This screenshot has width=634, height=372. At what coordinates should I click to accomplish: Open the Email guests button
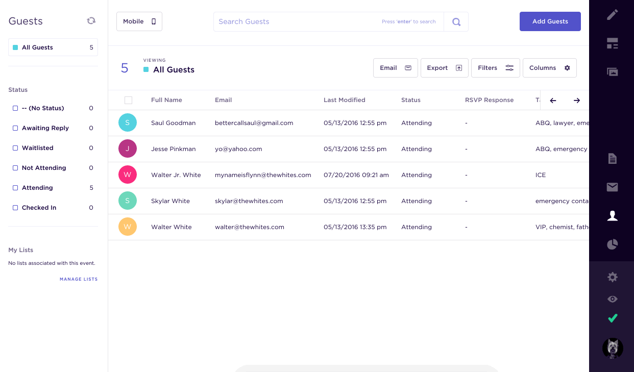coord(396,68)
